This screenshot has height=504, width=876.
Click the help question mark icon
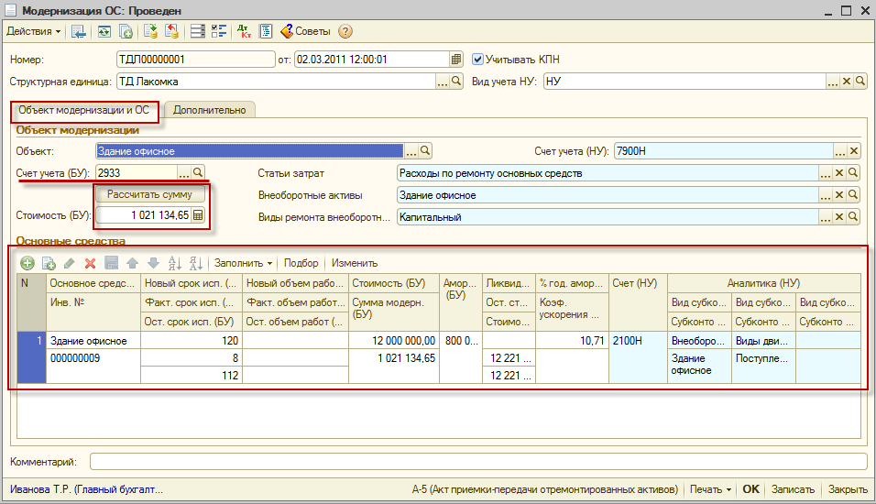345,32
